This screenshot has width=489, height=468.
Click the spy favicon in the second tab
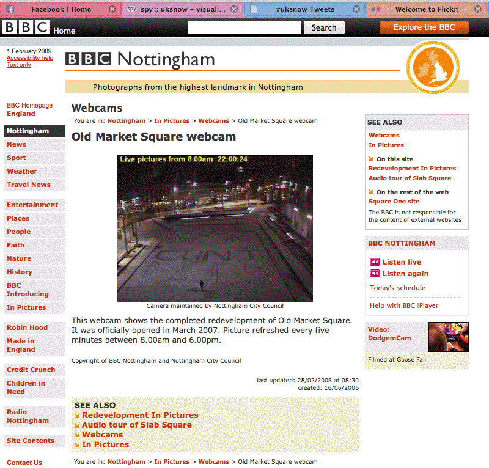pyautogui.click(x=132, y=9)
